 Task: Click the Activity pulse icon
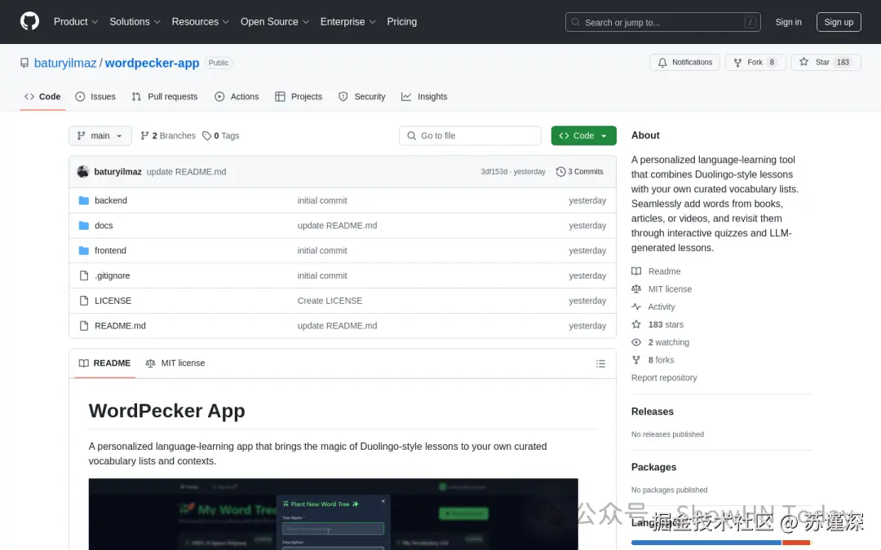tap(636, 307)
